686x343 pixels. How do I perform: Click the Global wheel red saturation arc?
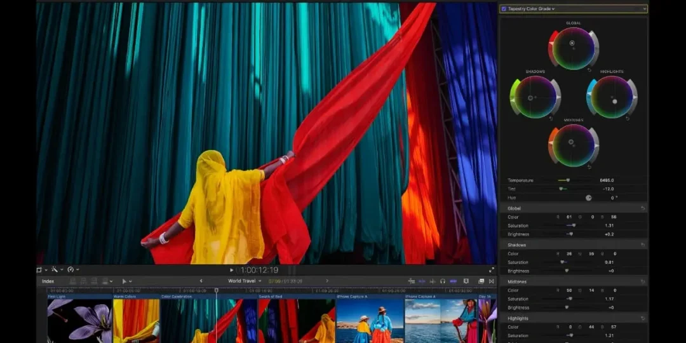point(552,48)
